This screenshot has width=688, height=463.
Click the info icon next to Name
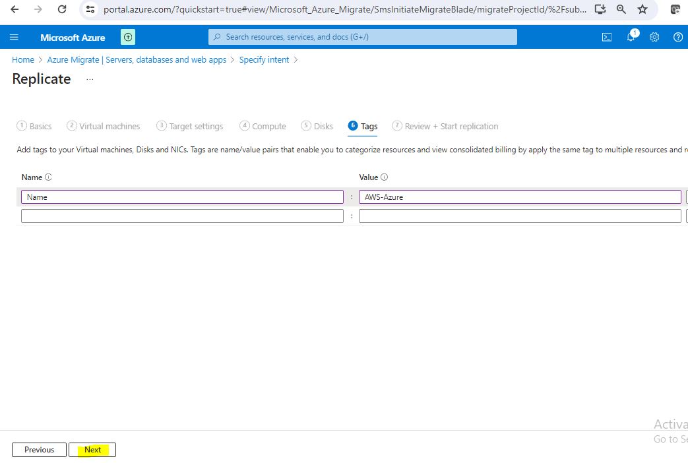[48, 177]
